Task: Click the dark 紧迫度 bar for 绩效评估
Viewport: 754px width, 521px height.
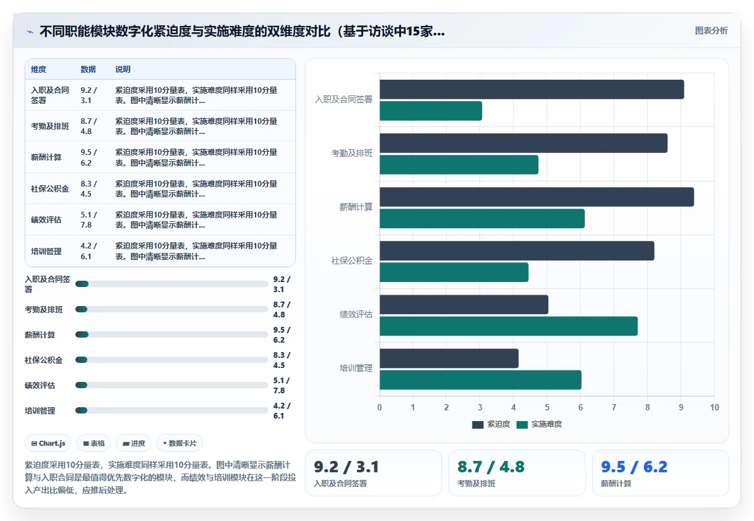Action: click(464, 305)
